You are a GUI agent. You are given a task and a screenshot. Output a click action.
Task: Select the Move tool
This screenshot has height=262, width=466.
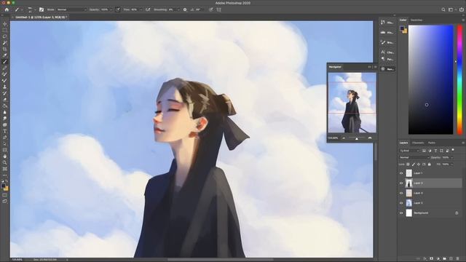5,24
